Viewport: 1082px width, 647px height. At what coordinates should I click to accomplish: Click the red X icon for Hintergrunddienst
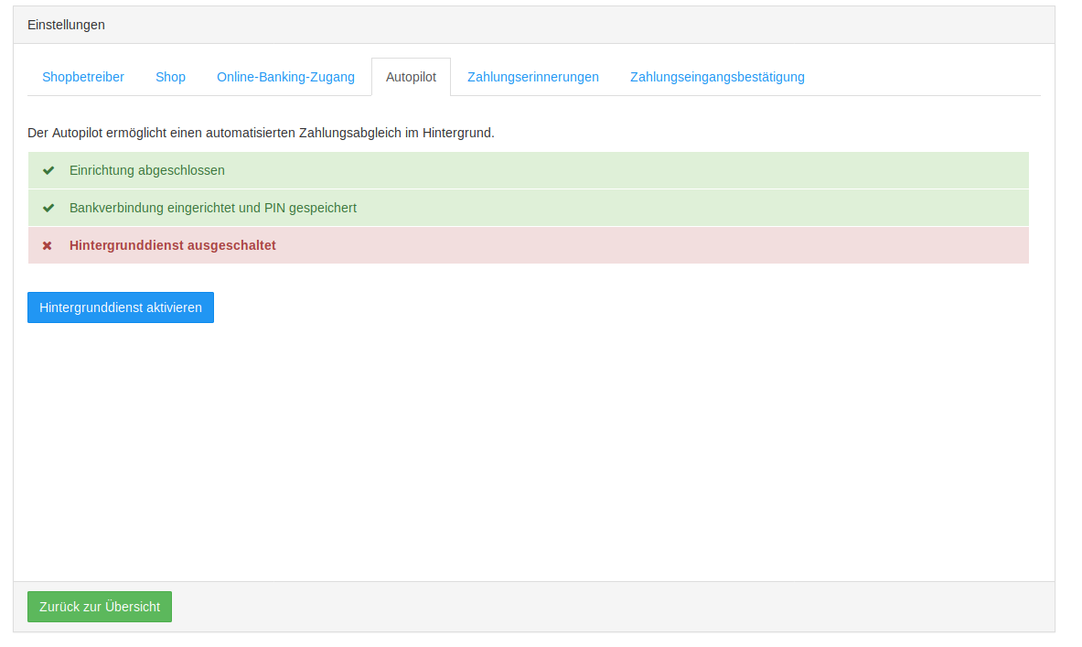(48, 245)
